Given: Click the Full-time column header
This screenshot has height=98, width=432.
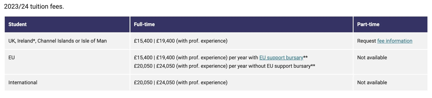Looking at the screenshot, I should pos(144,24).
